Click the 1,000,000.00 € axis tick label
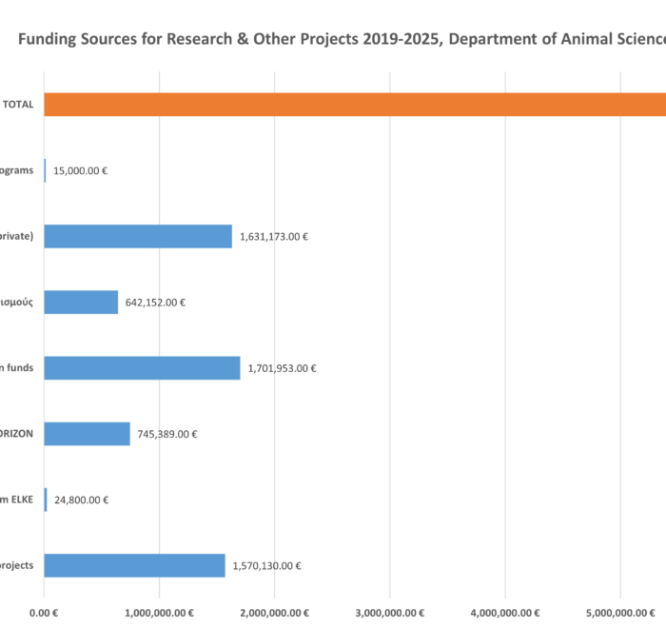Image resolution: width=666 pixels, height=628 pixels. (159, 613)
